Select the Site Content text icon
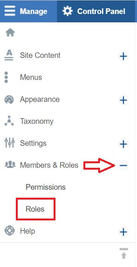137x267 pixels. [x=9, y=56]
